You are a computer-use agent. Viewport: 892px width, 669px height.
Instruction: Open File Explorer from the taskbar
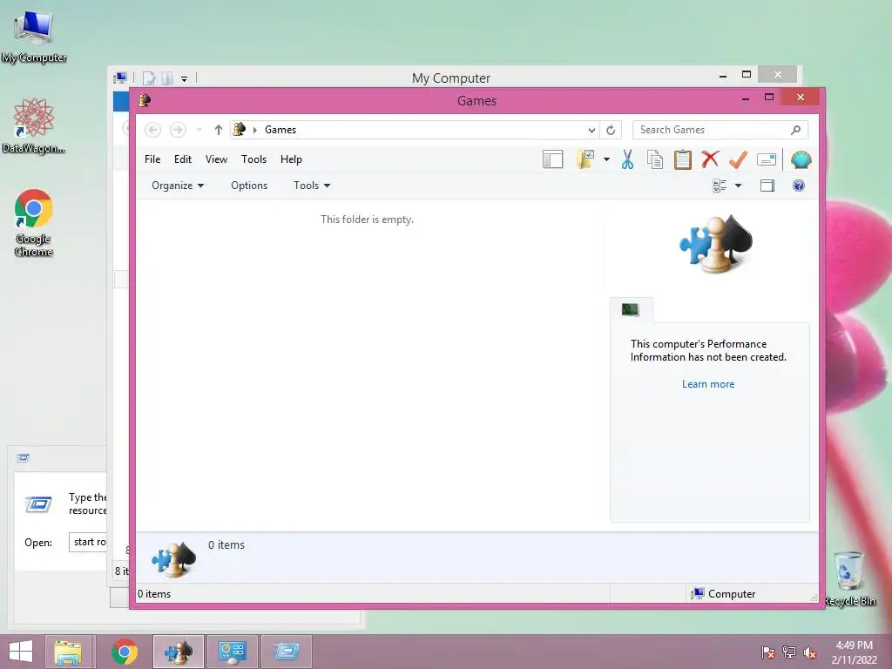68,652
